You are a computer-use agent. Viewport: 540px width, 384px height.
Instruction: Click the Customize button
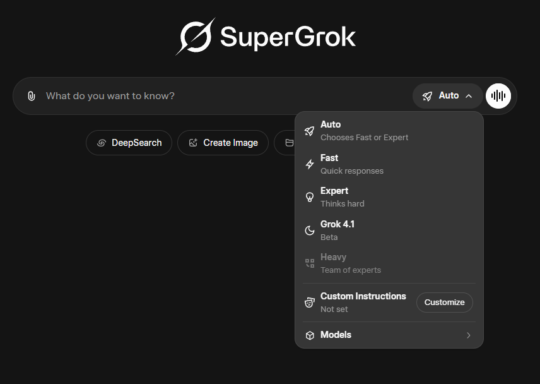click(x=444, y=303)
